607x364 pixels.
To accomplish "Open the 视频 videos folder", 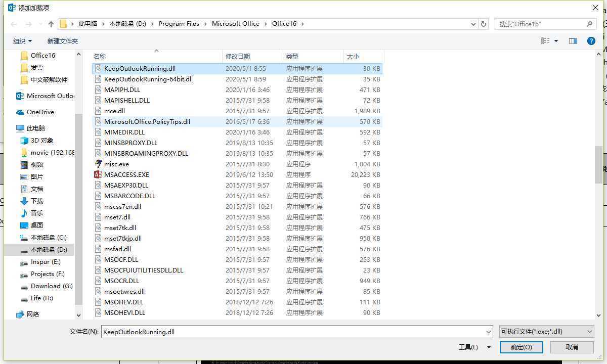I will tap(32, 164).
